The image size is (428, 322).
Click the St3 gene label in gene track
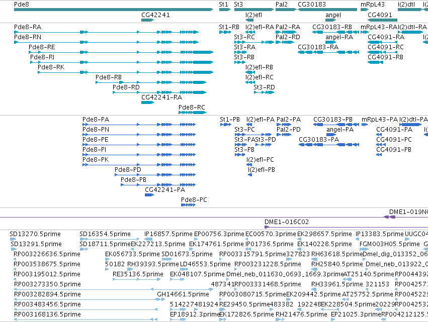coord(238,5)
